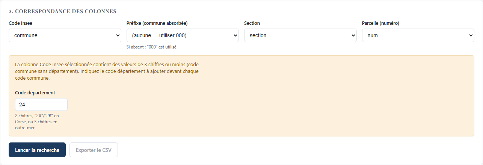Focus the Code département field containing 24
The image size is (483, 165).
[x=41, y=104]
